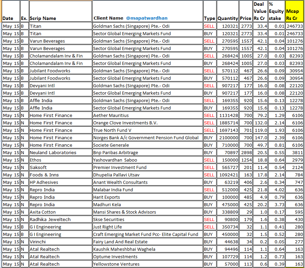Screen dimensions: 305x268
Task: Select Malabar India Fund cell
Action: click(148, 190)
